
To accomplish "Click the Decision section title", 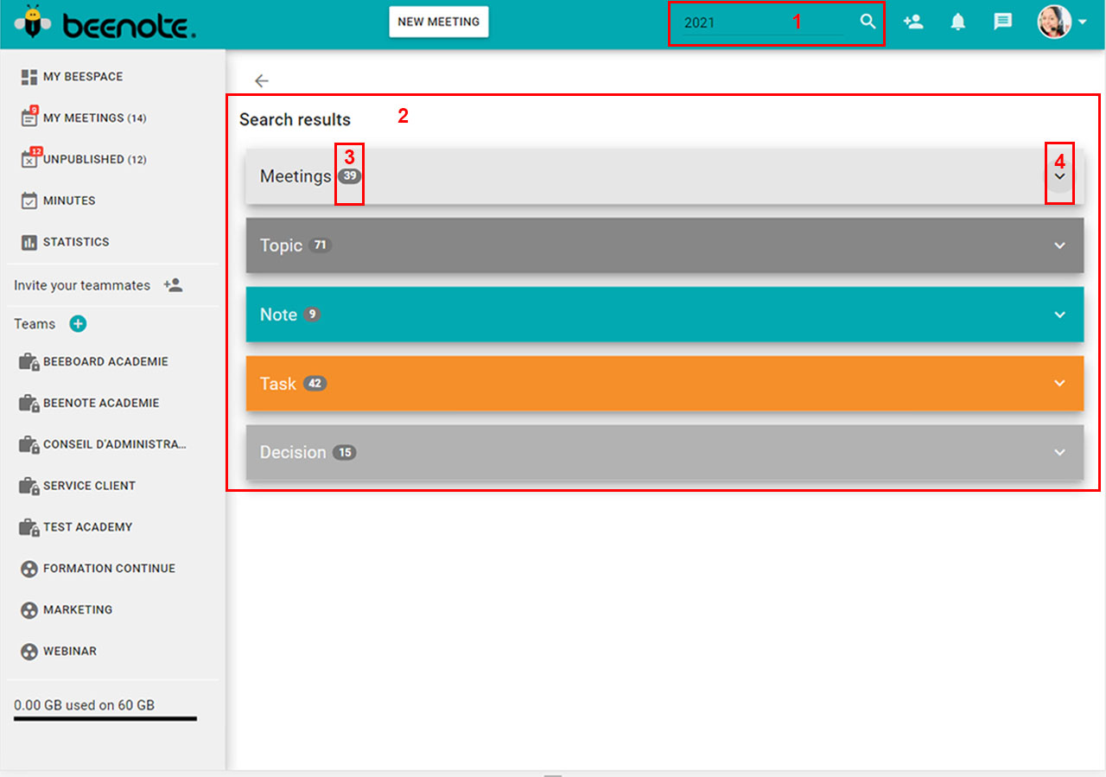I will click(293, 452).
